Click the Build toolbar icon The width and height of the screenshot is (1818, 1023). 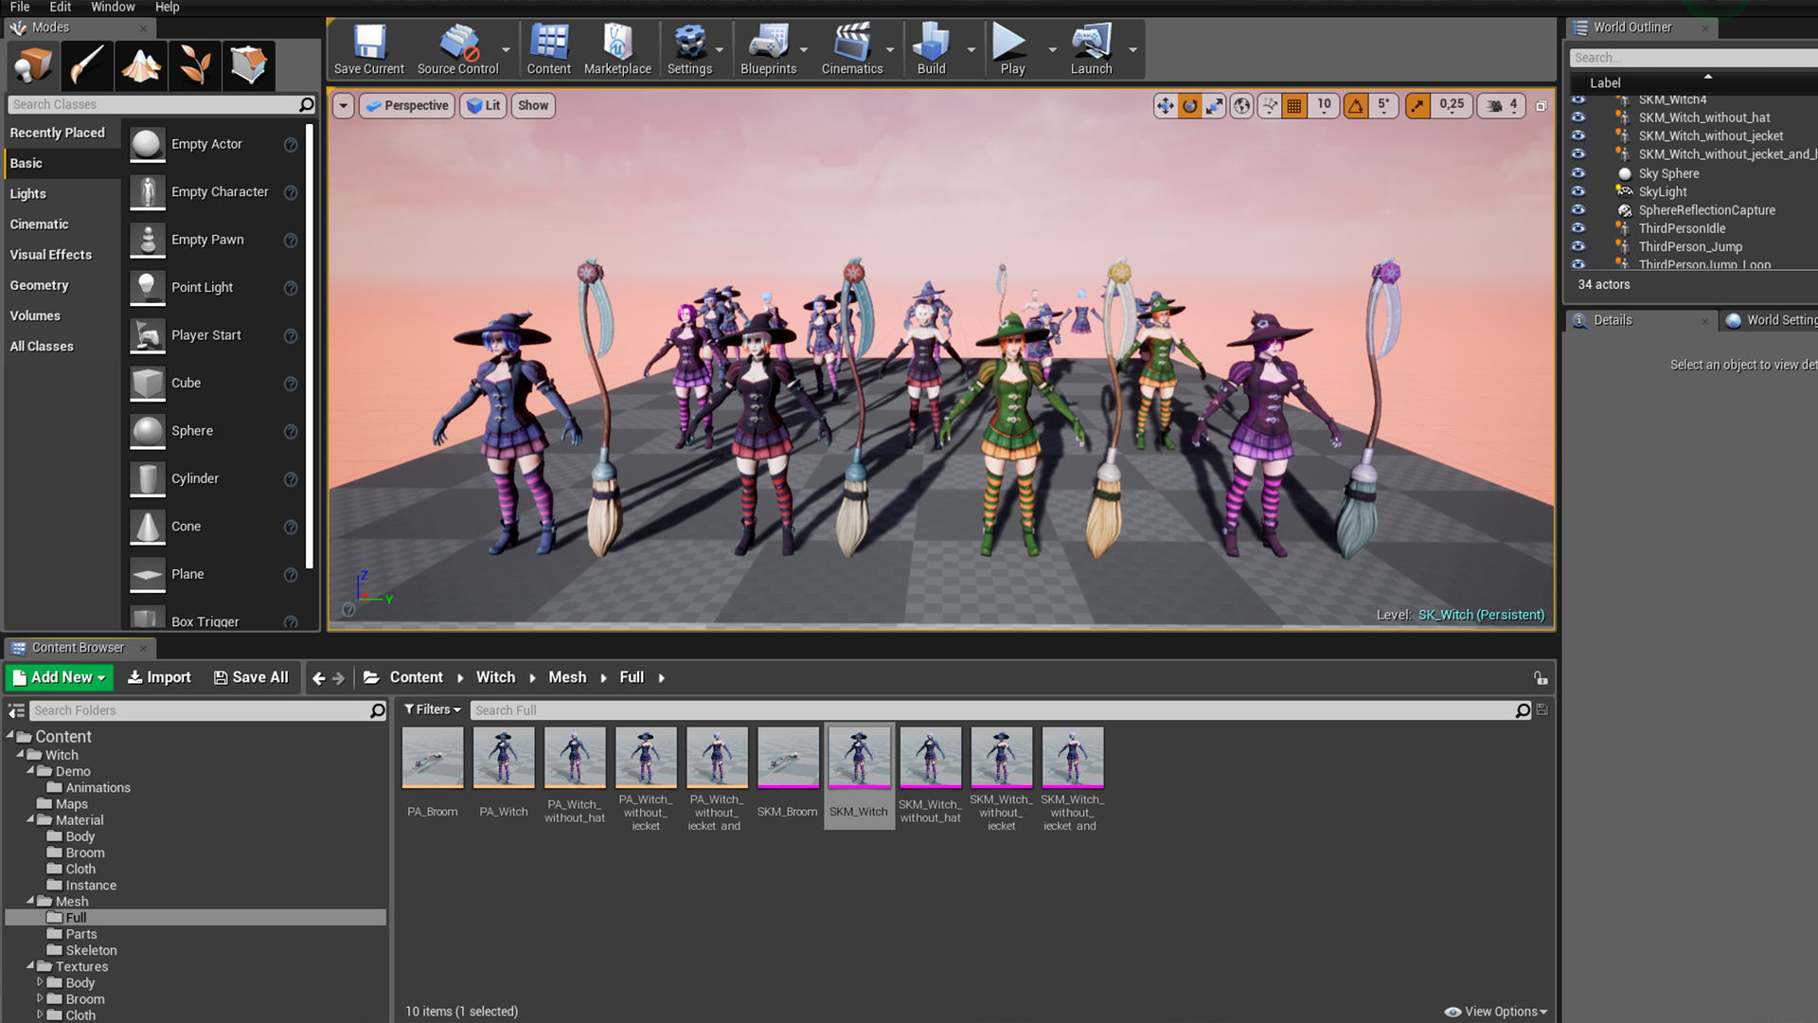[931, 43]
